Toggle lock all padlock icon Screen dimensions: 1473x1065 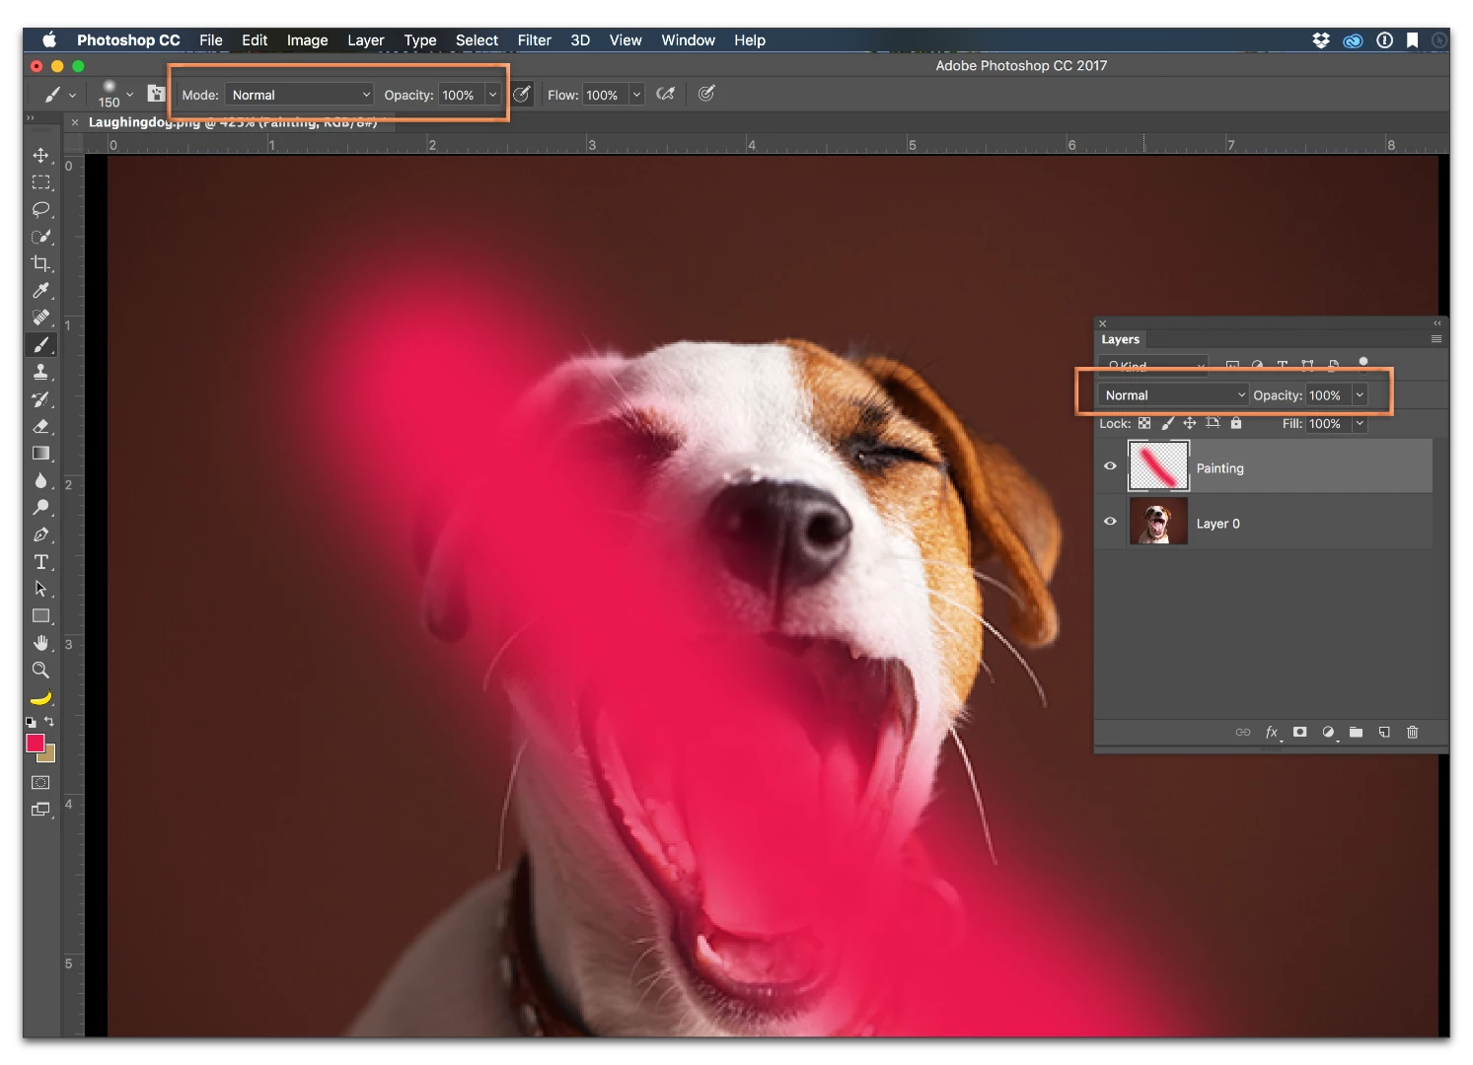coord(1236,423)
